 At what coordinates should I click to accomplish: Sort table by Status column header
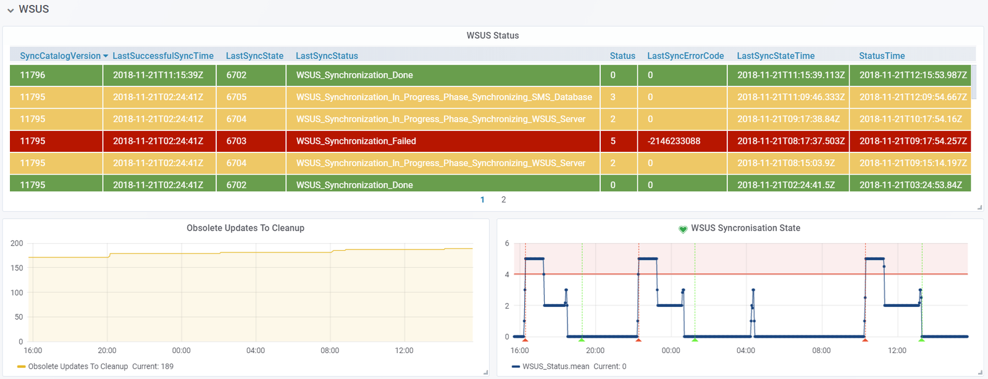pos(622,56)
